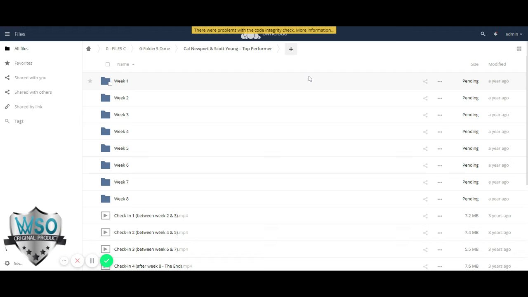Open more actions for Check-in 2
This screenshot has width=528, height=297.
(440, 233)
